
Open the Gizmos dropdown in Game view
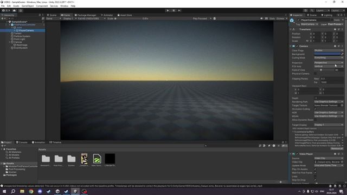click(x=281, y=18)
